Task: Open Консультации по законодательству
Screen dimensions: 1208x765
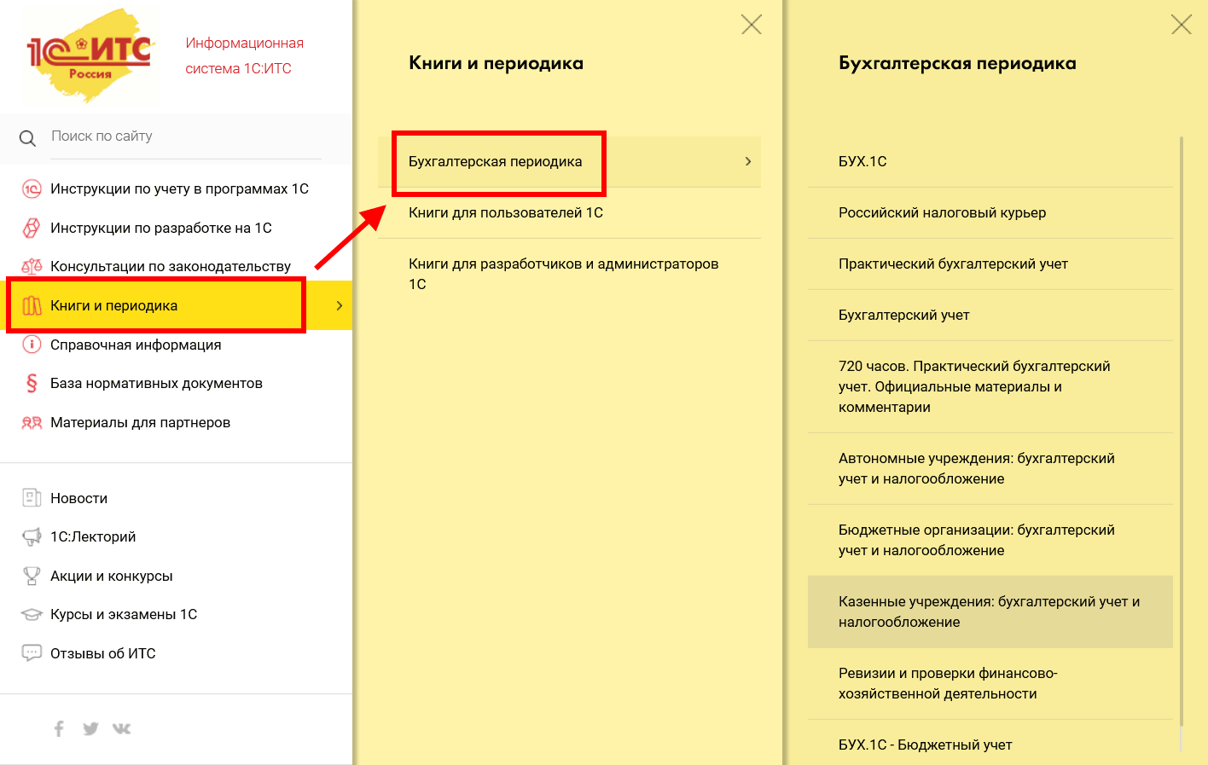Action: coord(171,267)
